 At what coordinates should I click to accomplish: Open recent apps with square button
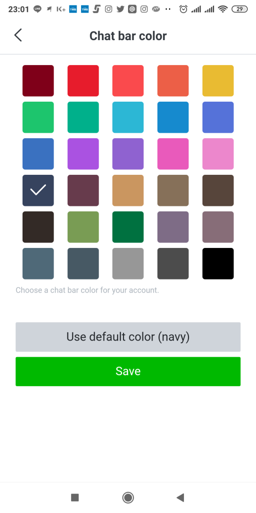(75, 497)
